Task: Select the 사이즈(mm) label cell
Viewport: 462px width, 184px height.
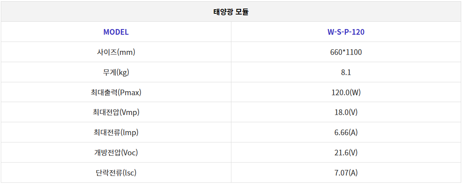Action: pyautogui.click(x=116, y=52)
